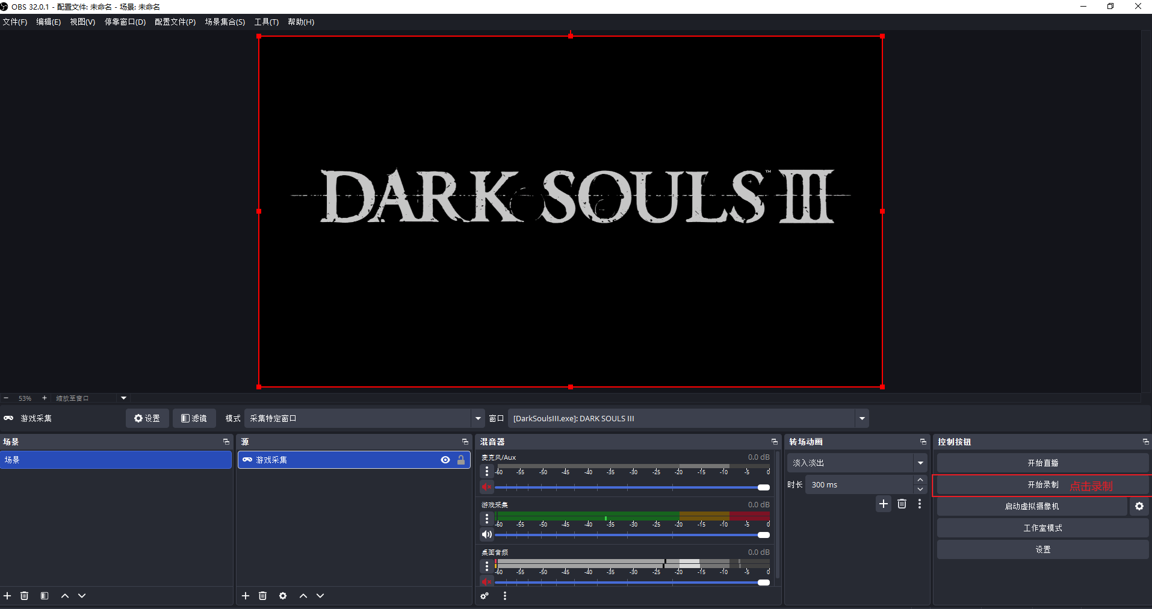
Task: Open virtual camera settings gear
Action: tap(1139, 506)
